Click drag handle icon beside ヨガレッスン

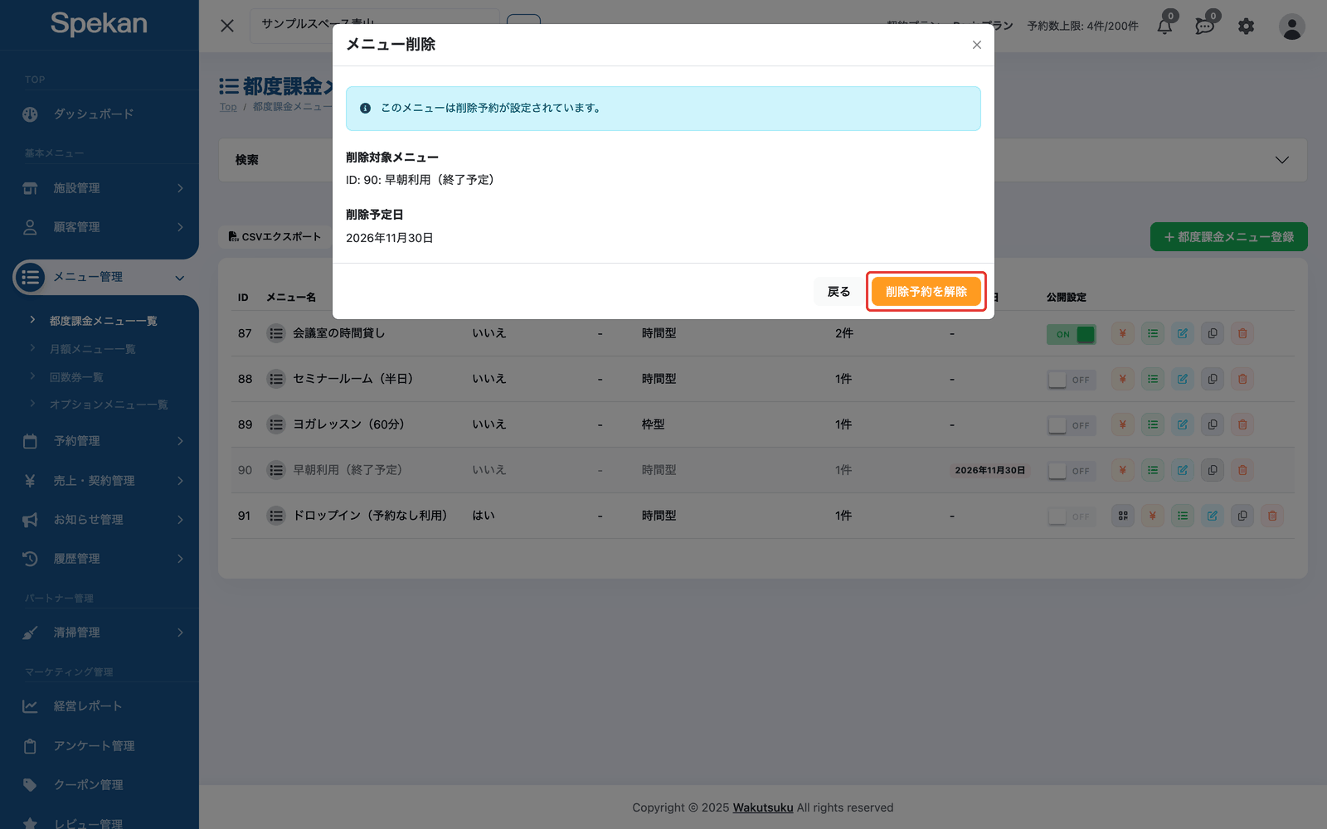[276, 424]
